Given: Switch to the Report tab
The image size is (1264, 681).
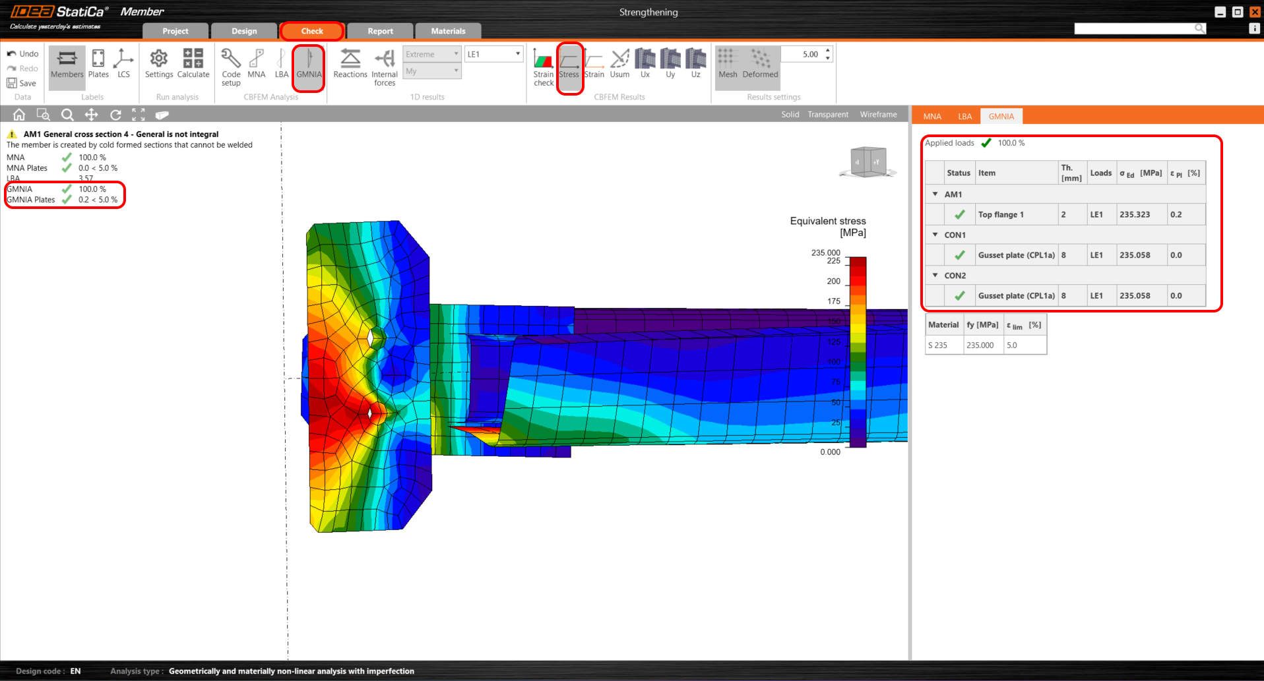Looking at the screenshot, I should (x=380, y=31).
